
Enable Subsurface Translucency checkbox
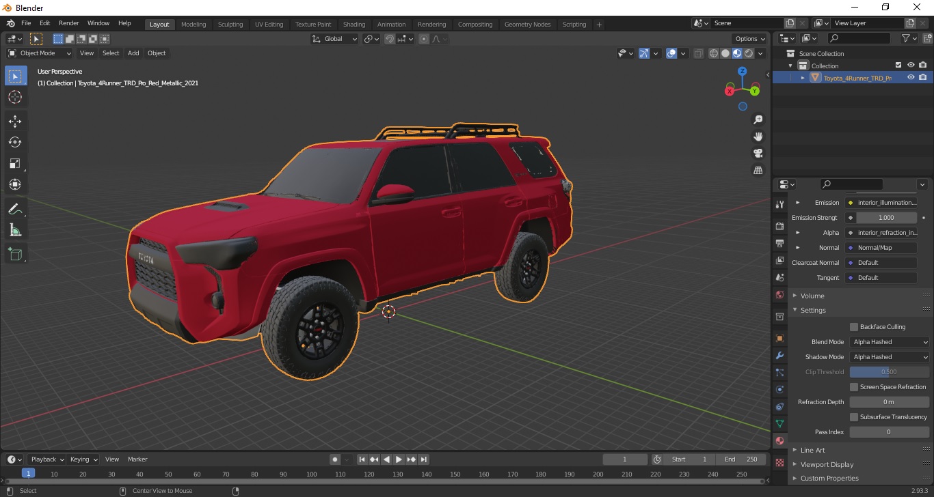(x=854, y=417)
